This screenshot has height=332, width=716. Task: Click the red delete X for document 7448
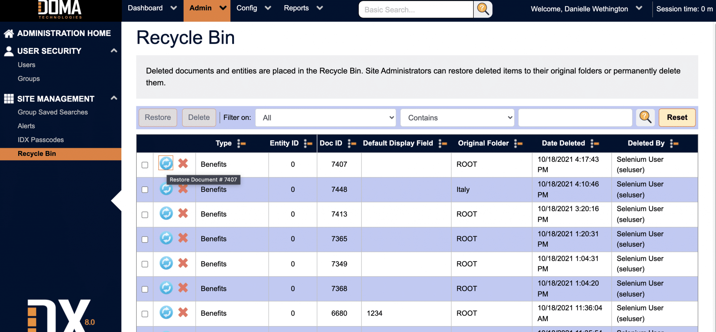pyautogui.click(x=183, y=189)
